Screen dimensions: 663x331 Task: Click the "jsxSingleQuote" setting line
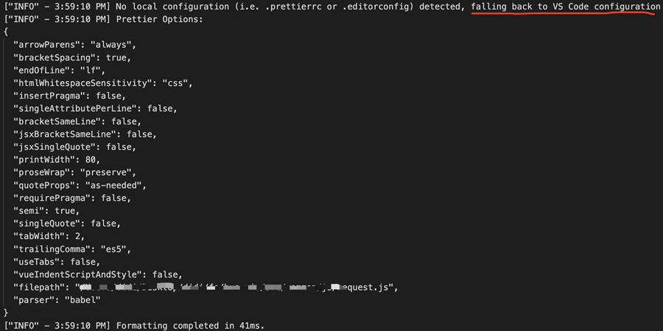click(x=75, y=147)
